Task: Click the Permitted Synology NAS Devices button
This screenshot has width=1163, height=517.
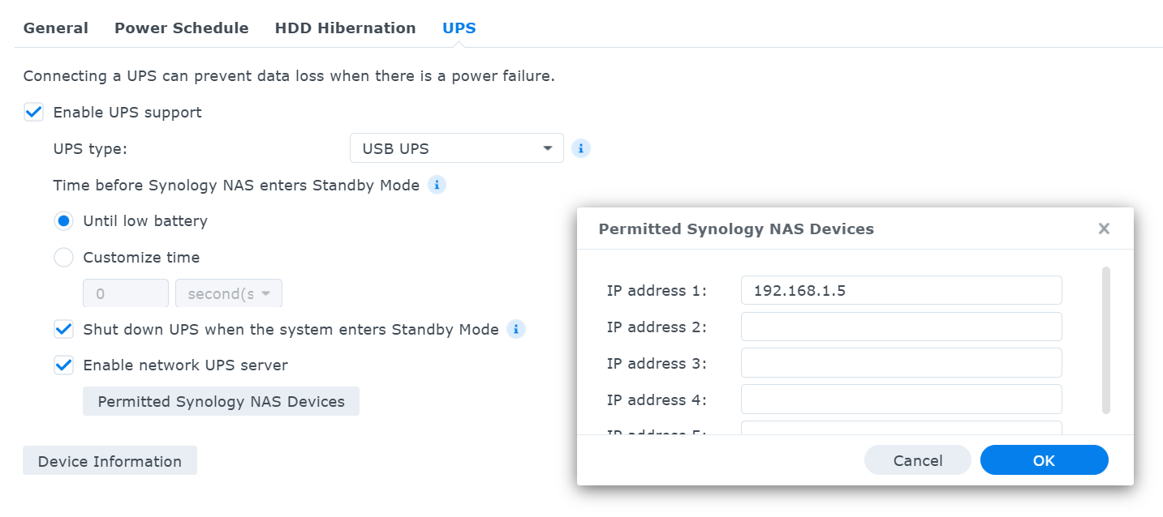Action: [221, 401]
